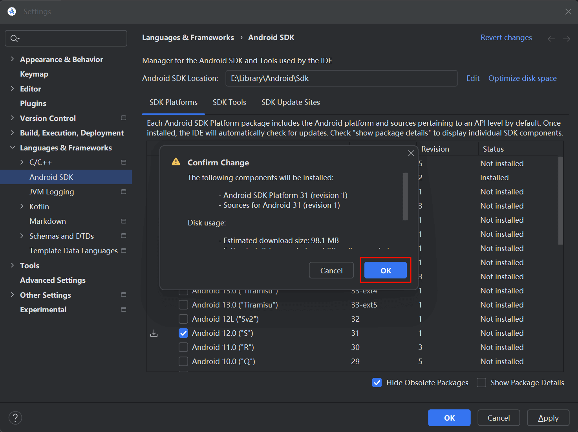Viewport: 578px width, 432px height.
Task: Click the back navigation arrow icon
Action: point(551,38)
